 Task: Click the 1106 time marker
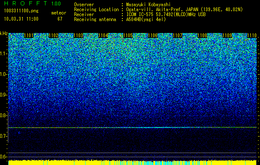pos(153,35)
